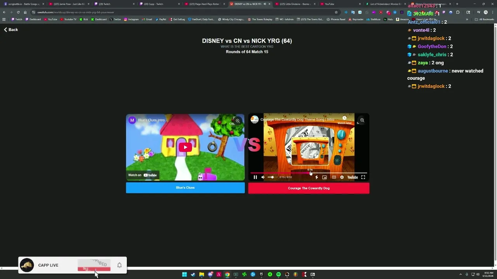
Task: Click the taskbar clock 8:52 AM
Action: pos(488,274)
